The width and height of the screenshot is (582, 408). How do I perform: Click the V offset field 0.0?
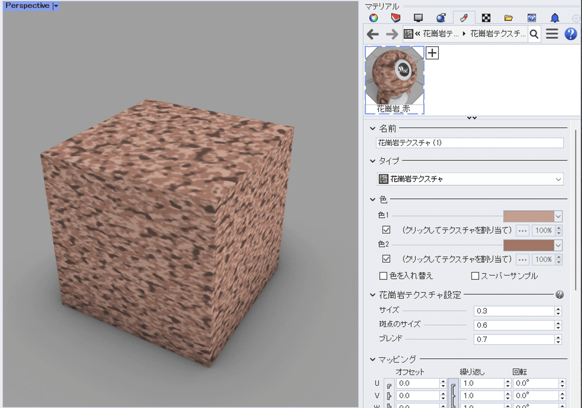coord(418,396)
